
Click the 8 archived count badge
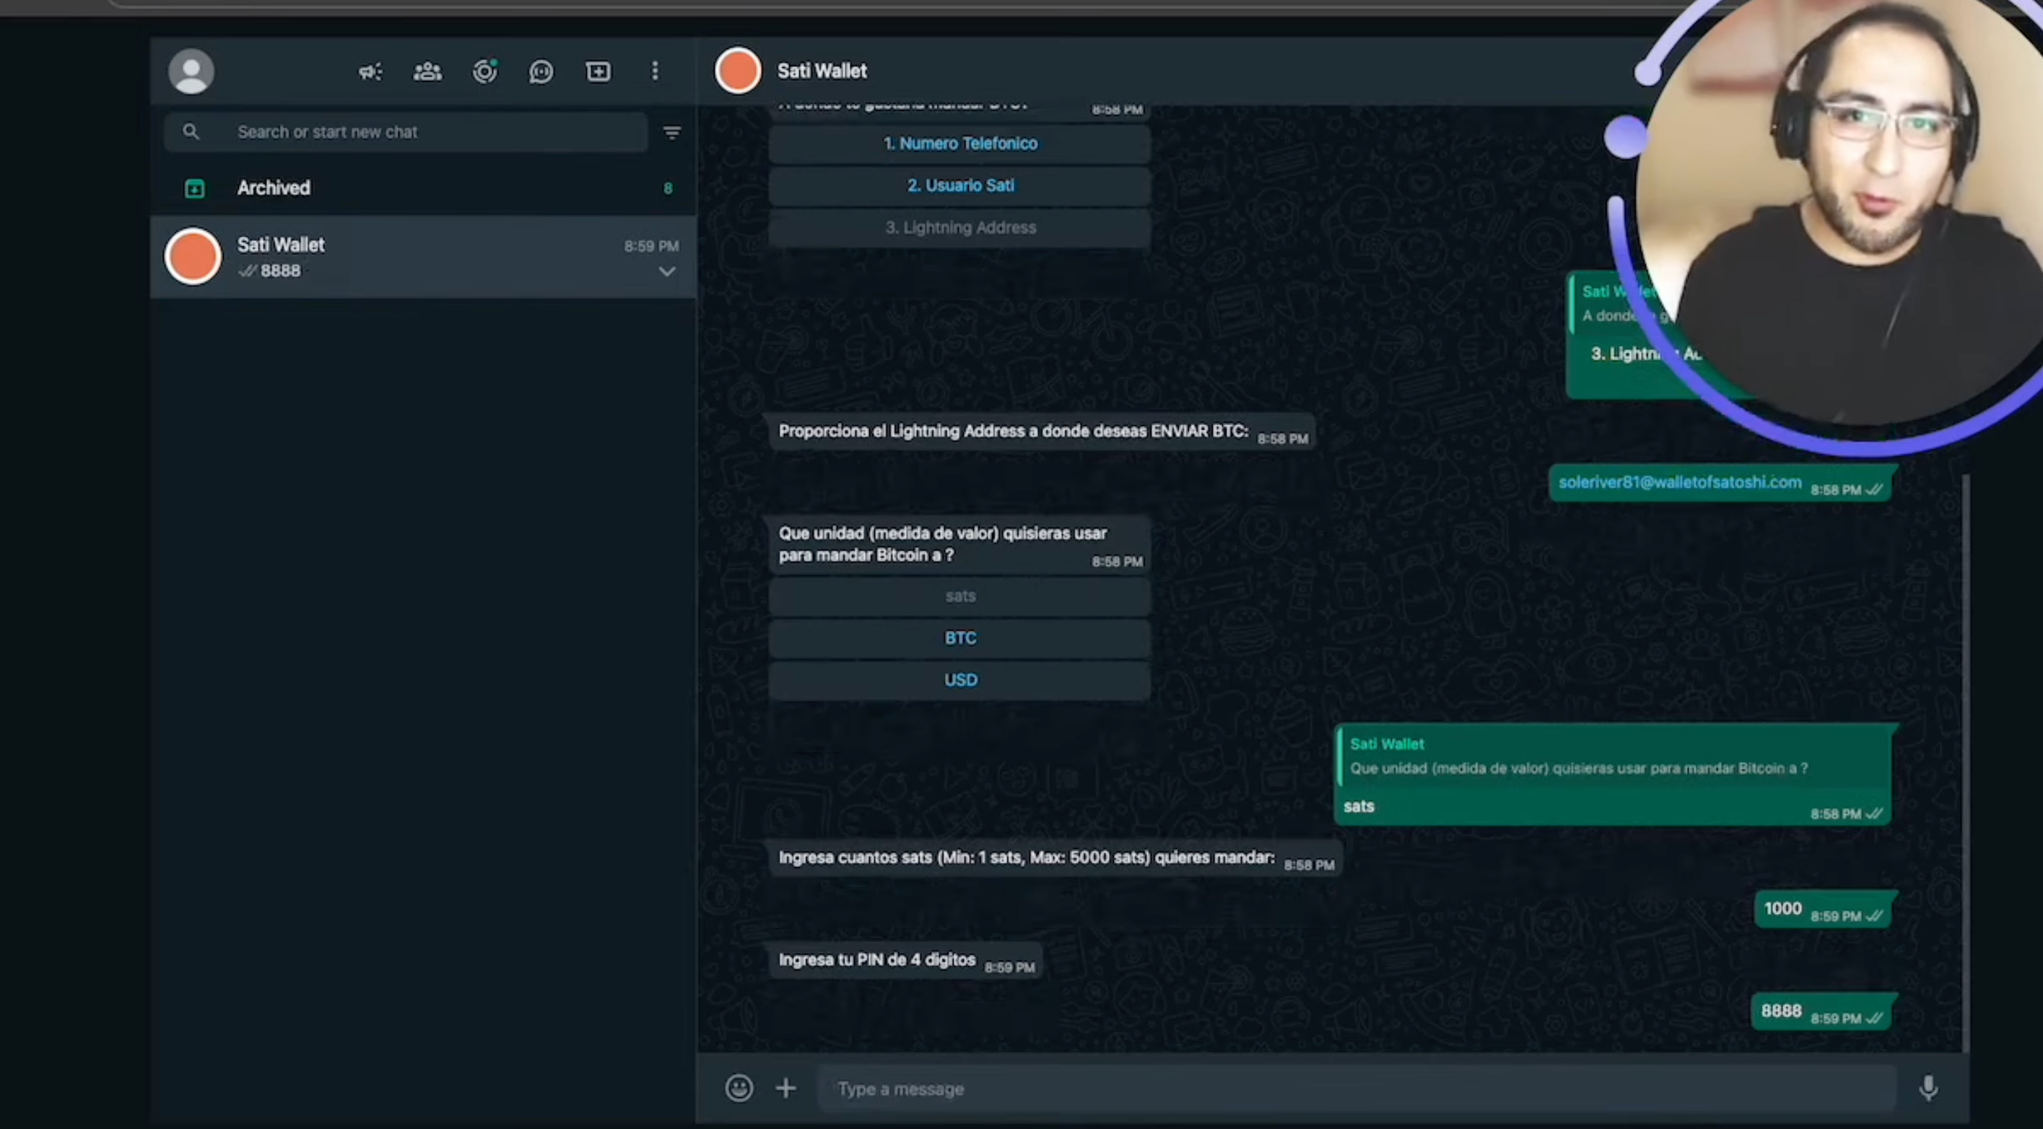point(668,188)
